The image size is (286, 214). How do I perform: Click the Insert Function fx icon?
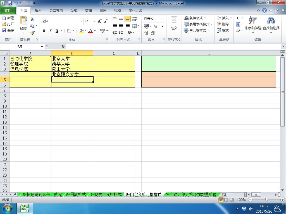(x=63, y=47)
